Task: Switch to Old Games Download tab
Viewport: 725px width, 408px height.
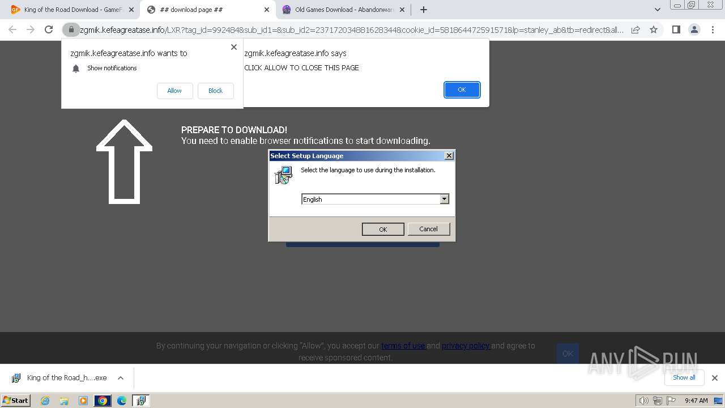Action: click(x=343, y=10)
